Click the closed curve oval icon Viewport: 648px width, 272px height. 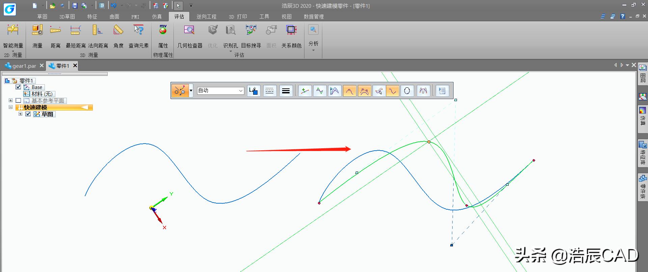407,91
